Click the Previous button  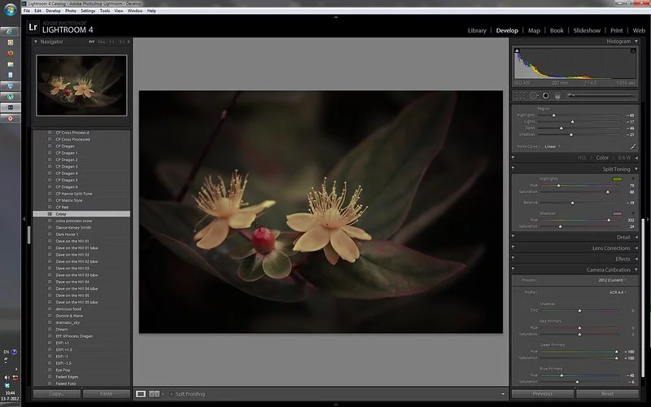[543, 394]
